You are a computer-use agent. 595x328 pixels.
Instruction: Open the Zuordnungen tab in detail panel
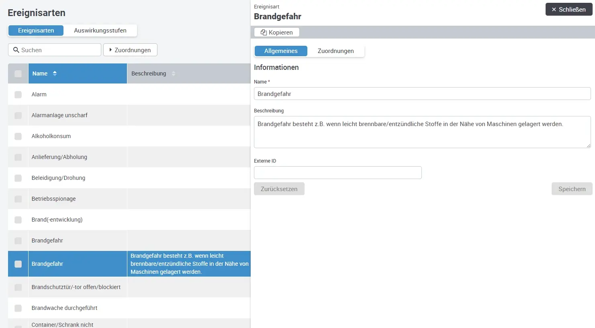coord(335,51)
